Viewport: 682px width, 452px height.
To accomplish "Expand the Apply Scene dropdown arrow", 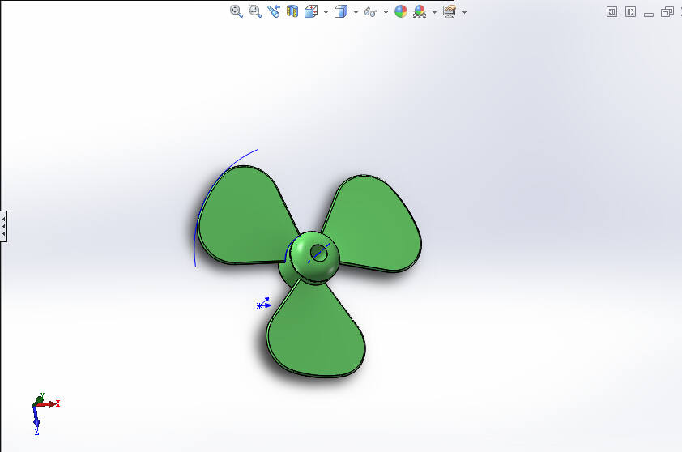I will click(x=434, y=12).
